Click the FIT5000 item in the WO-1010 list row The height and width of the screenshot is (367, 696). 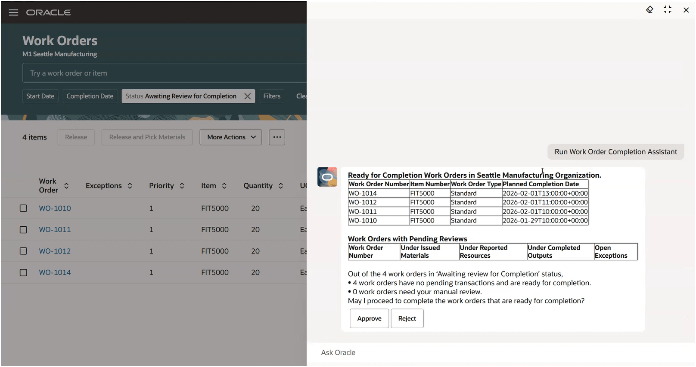click(x=215, y=208)
